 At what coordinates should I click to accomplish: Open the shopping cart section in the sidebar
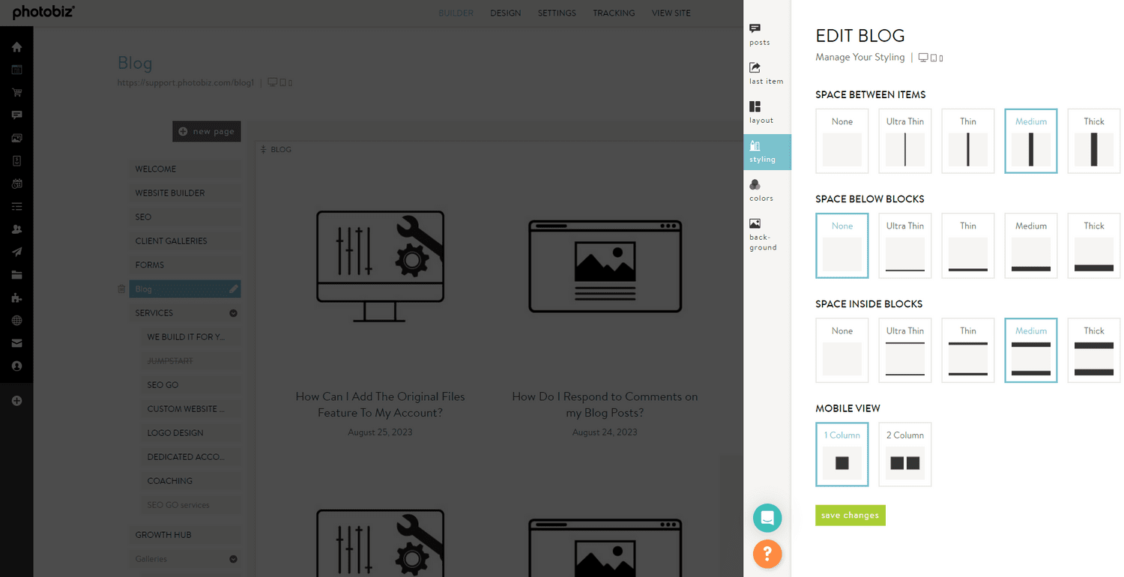click(16, 92)
